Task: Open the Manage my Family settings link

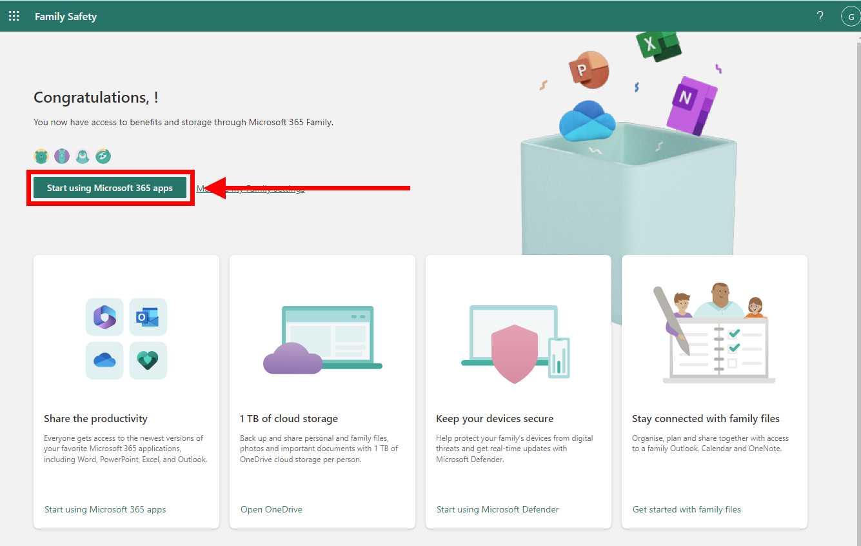Action: pos(250,188)
